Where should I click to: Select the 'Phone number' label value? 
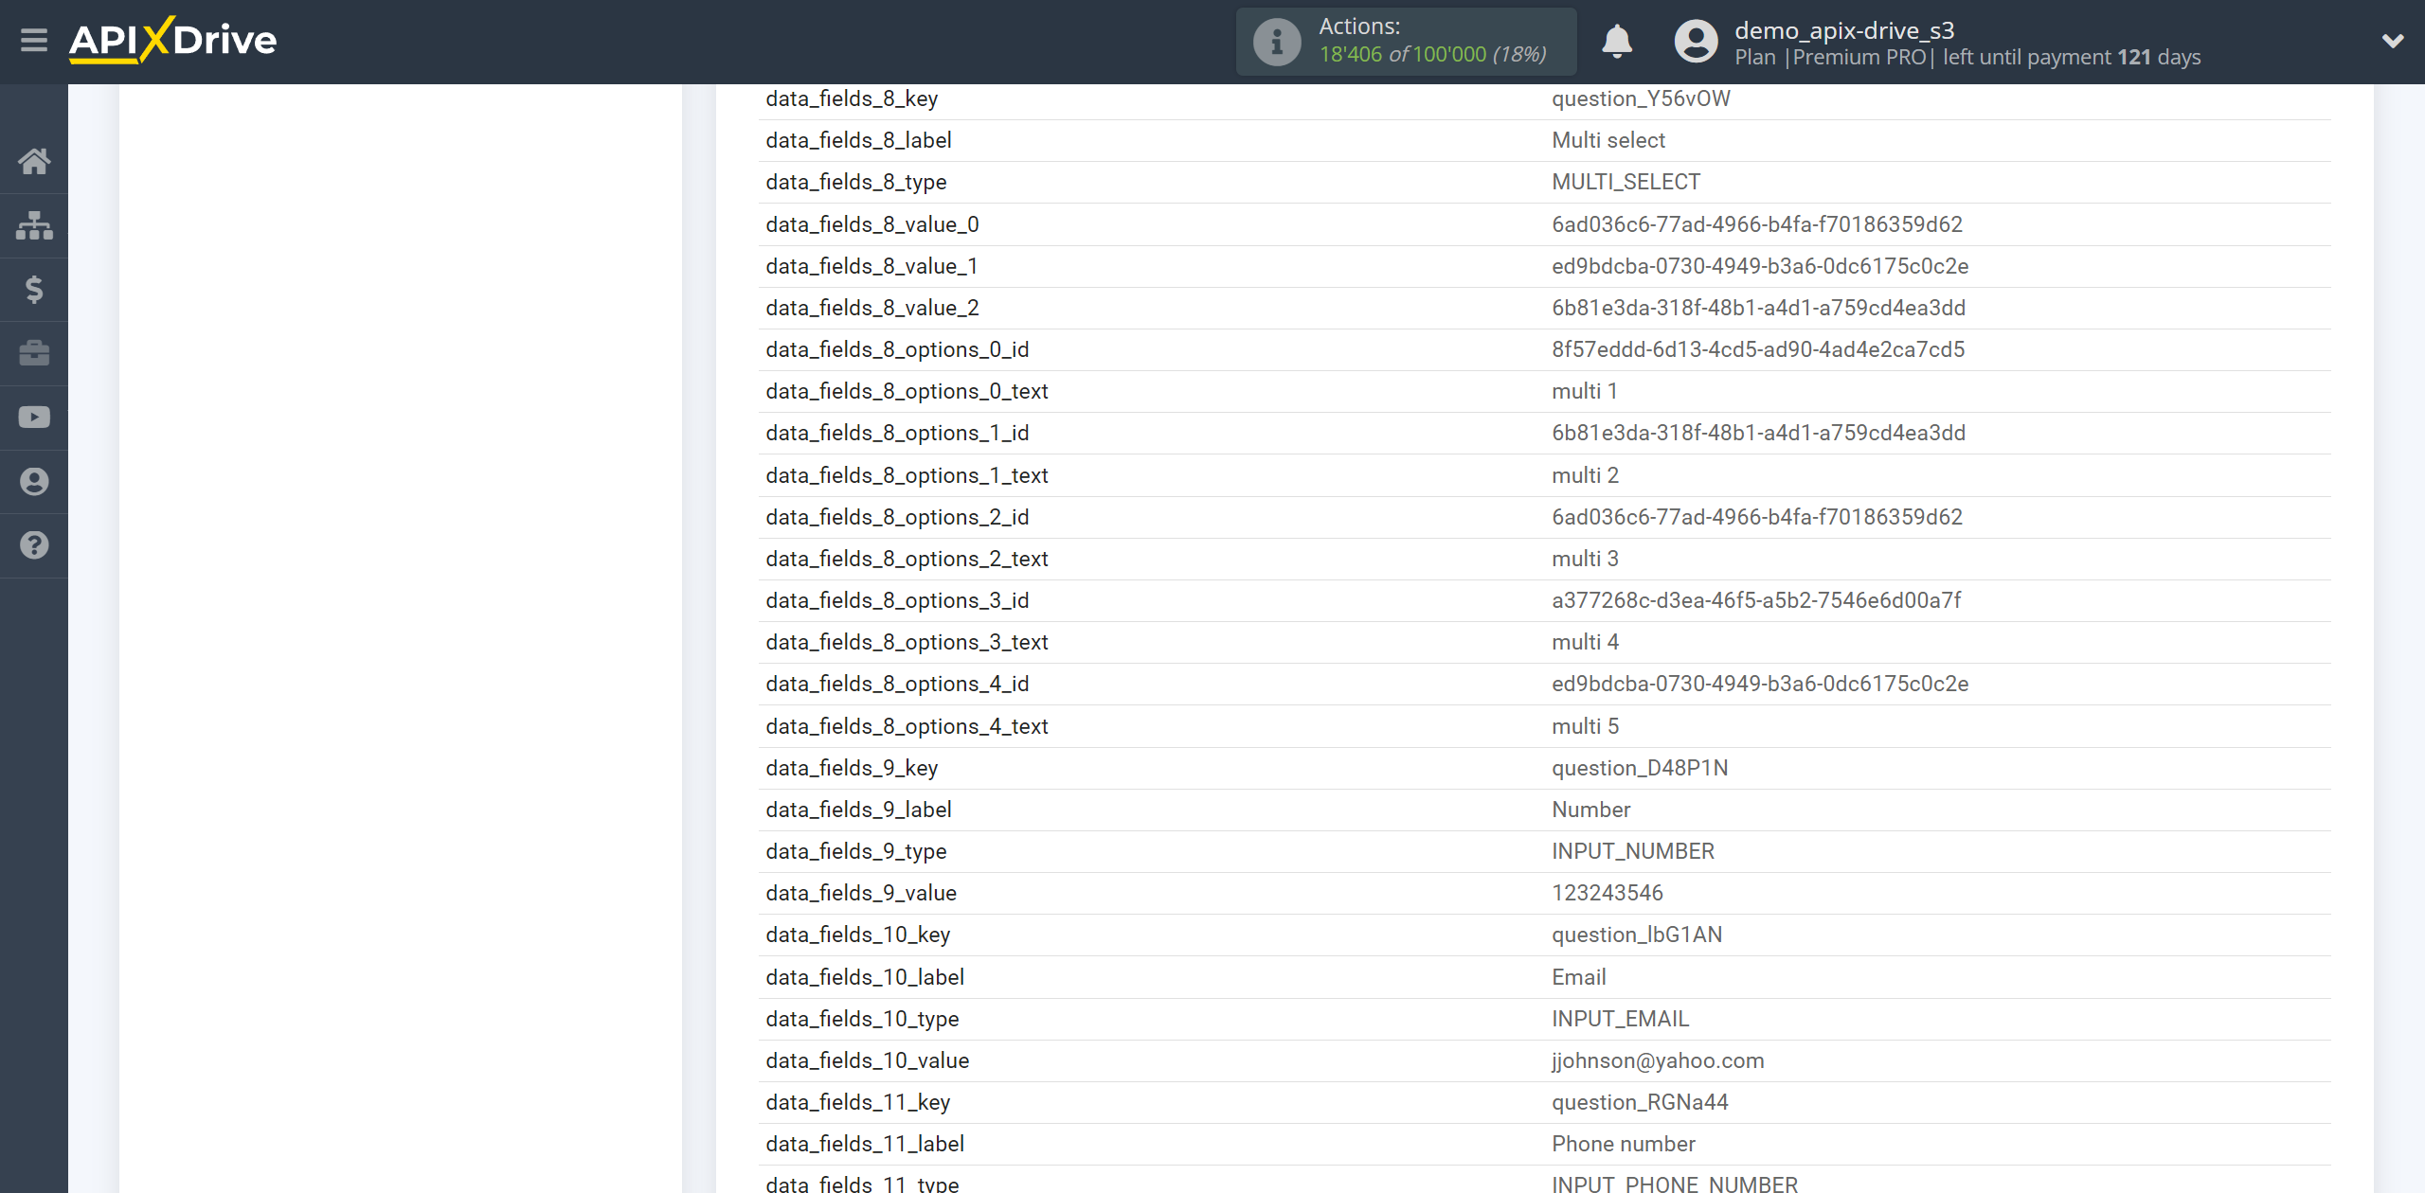[1624, 1144]
